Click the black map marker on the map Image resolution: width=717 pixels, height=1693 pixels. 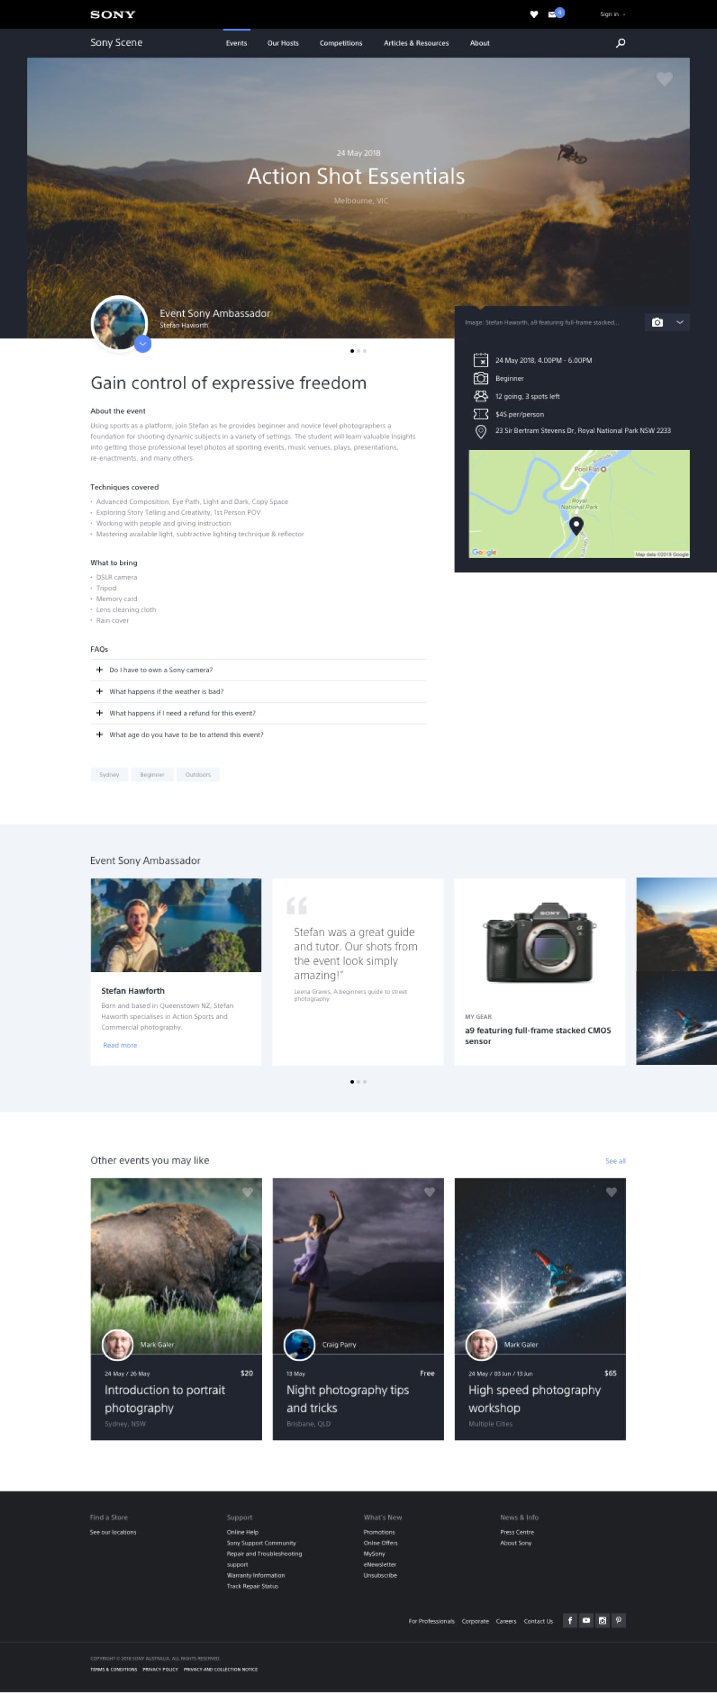tap(576, 526)
